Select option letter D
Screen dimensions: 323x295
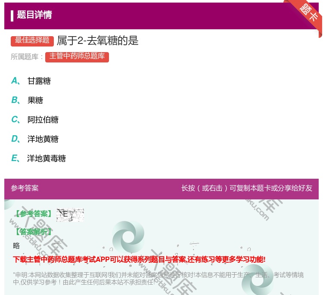(x=15, y=139)
